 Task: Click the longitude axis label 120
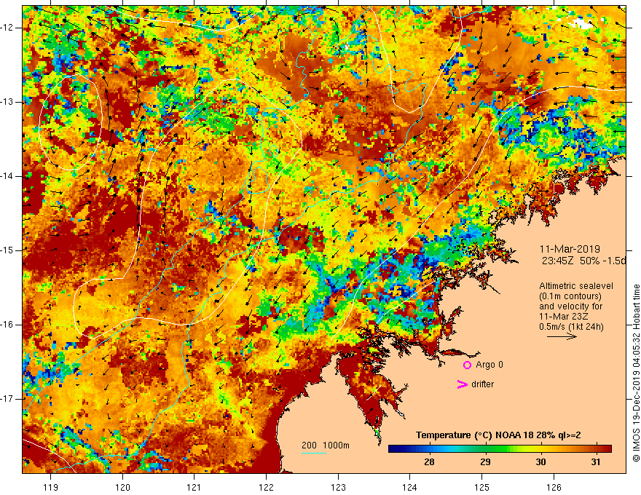pos(122,487)
